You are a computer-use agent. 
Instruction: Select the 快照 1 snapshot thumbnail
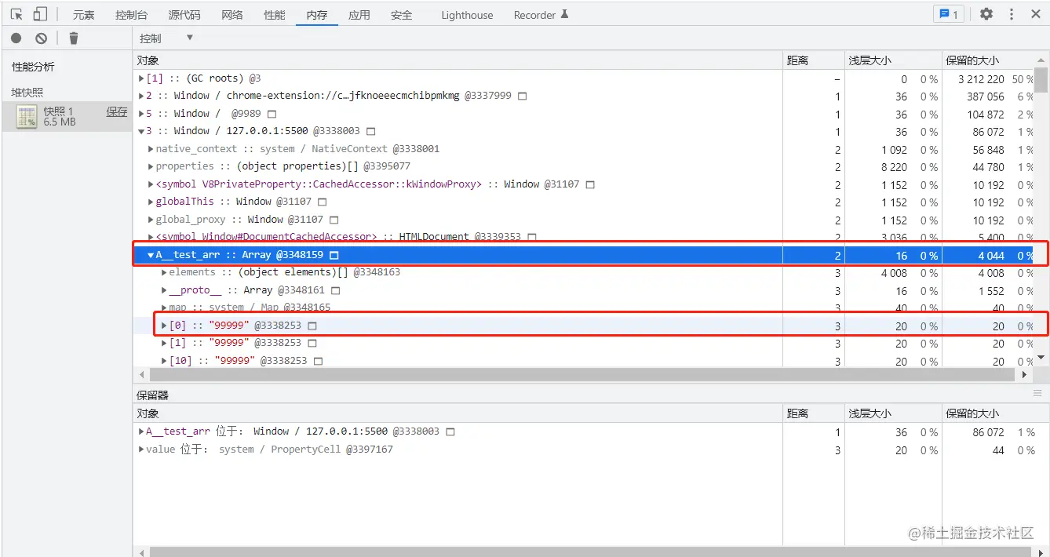pyautogui.click(x=27, y=117)
